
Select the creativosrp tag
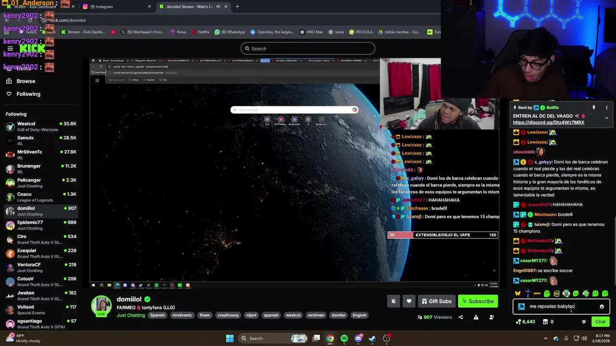pos(228,315)
